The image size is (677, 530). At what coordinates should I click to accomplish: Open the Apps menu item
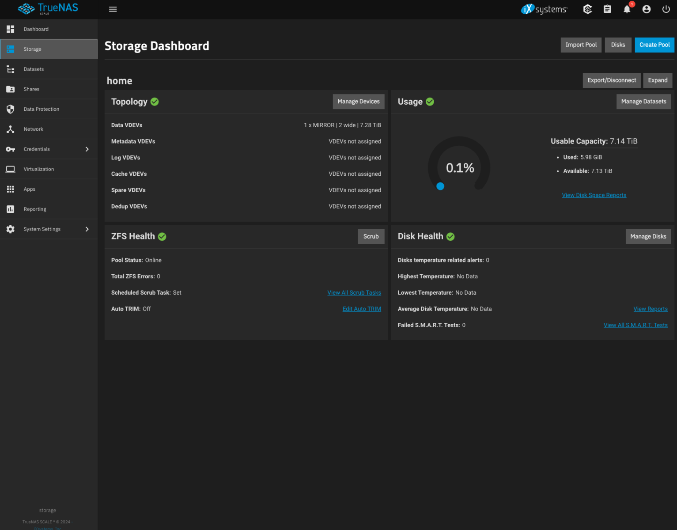tap(49, 189)
